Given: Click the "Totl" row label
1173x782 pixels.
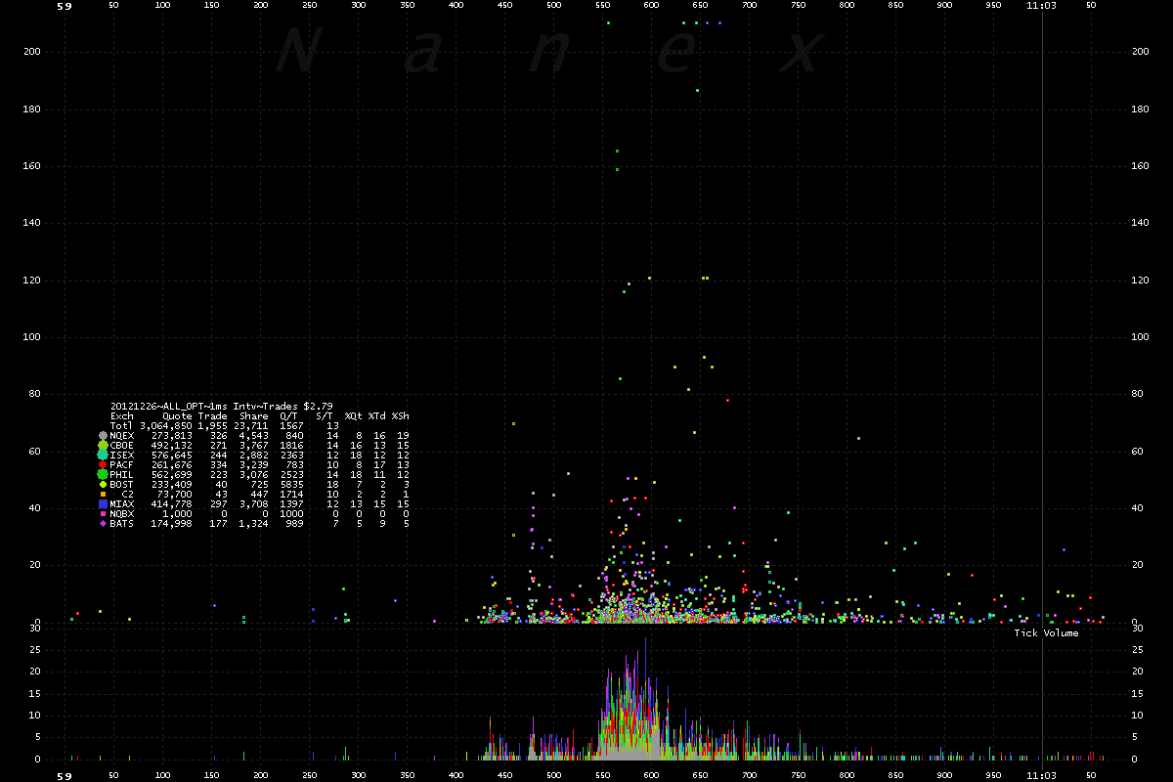Looking at the screenshot, I should [x=122, y=425].
